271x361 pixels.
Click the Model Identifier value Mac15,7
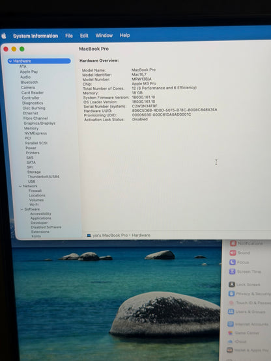[139, 74]
